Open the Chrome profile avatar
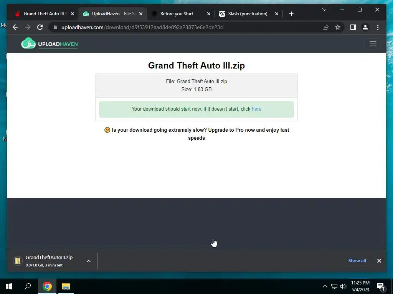Screen dimensions: 393x294 point(365,27)
